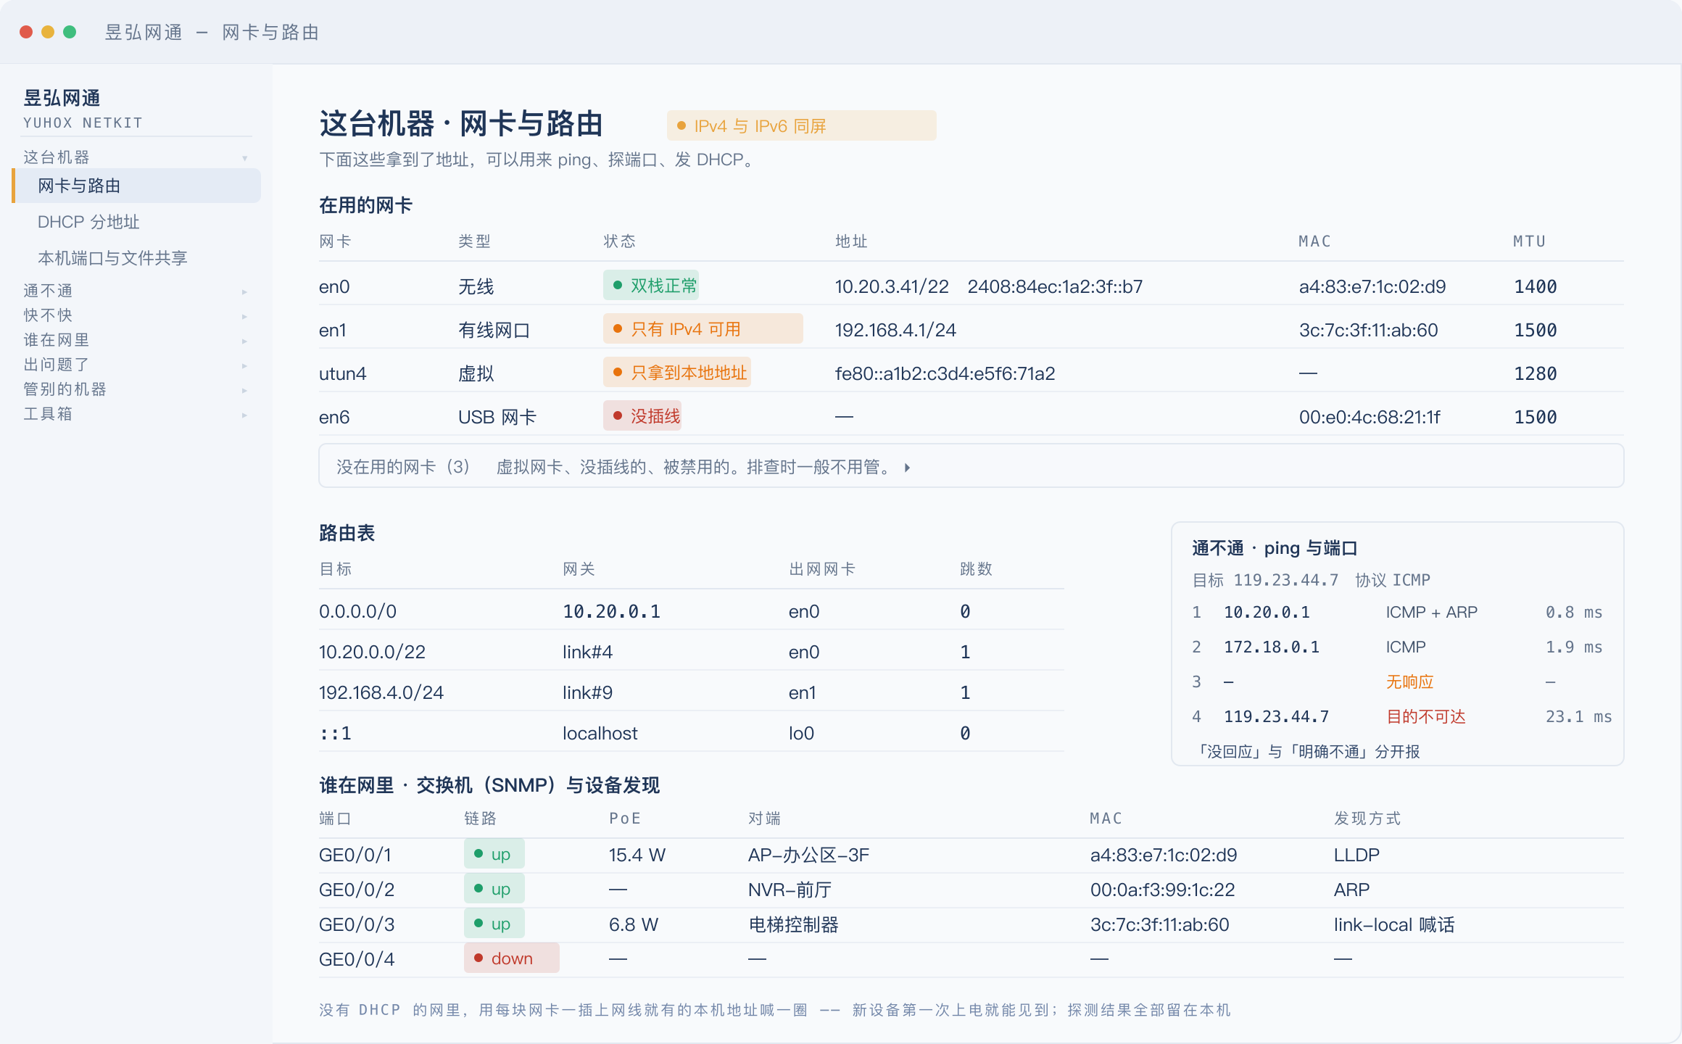Click the 只拿到本地地址 badge for utun4
This screenshot has width=1682, height=1044.
[x=677, y=373]
